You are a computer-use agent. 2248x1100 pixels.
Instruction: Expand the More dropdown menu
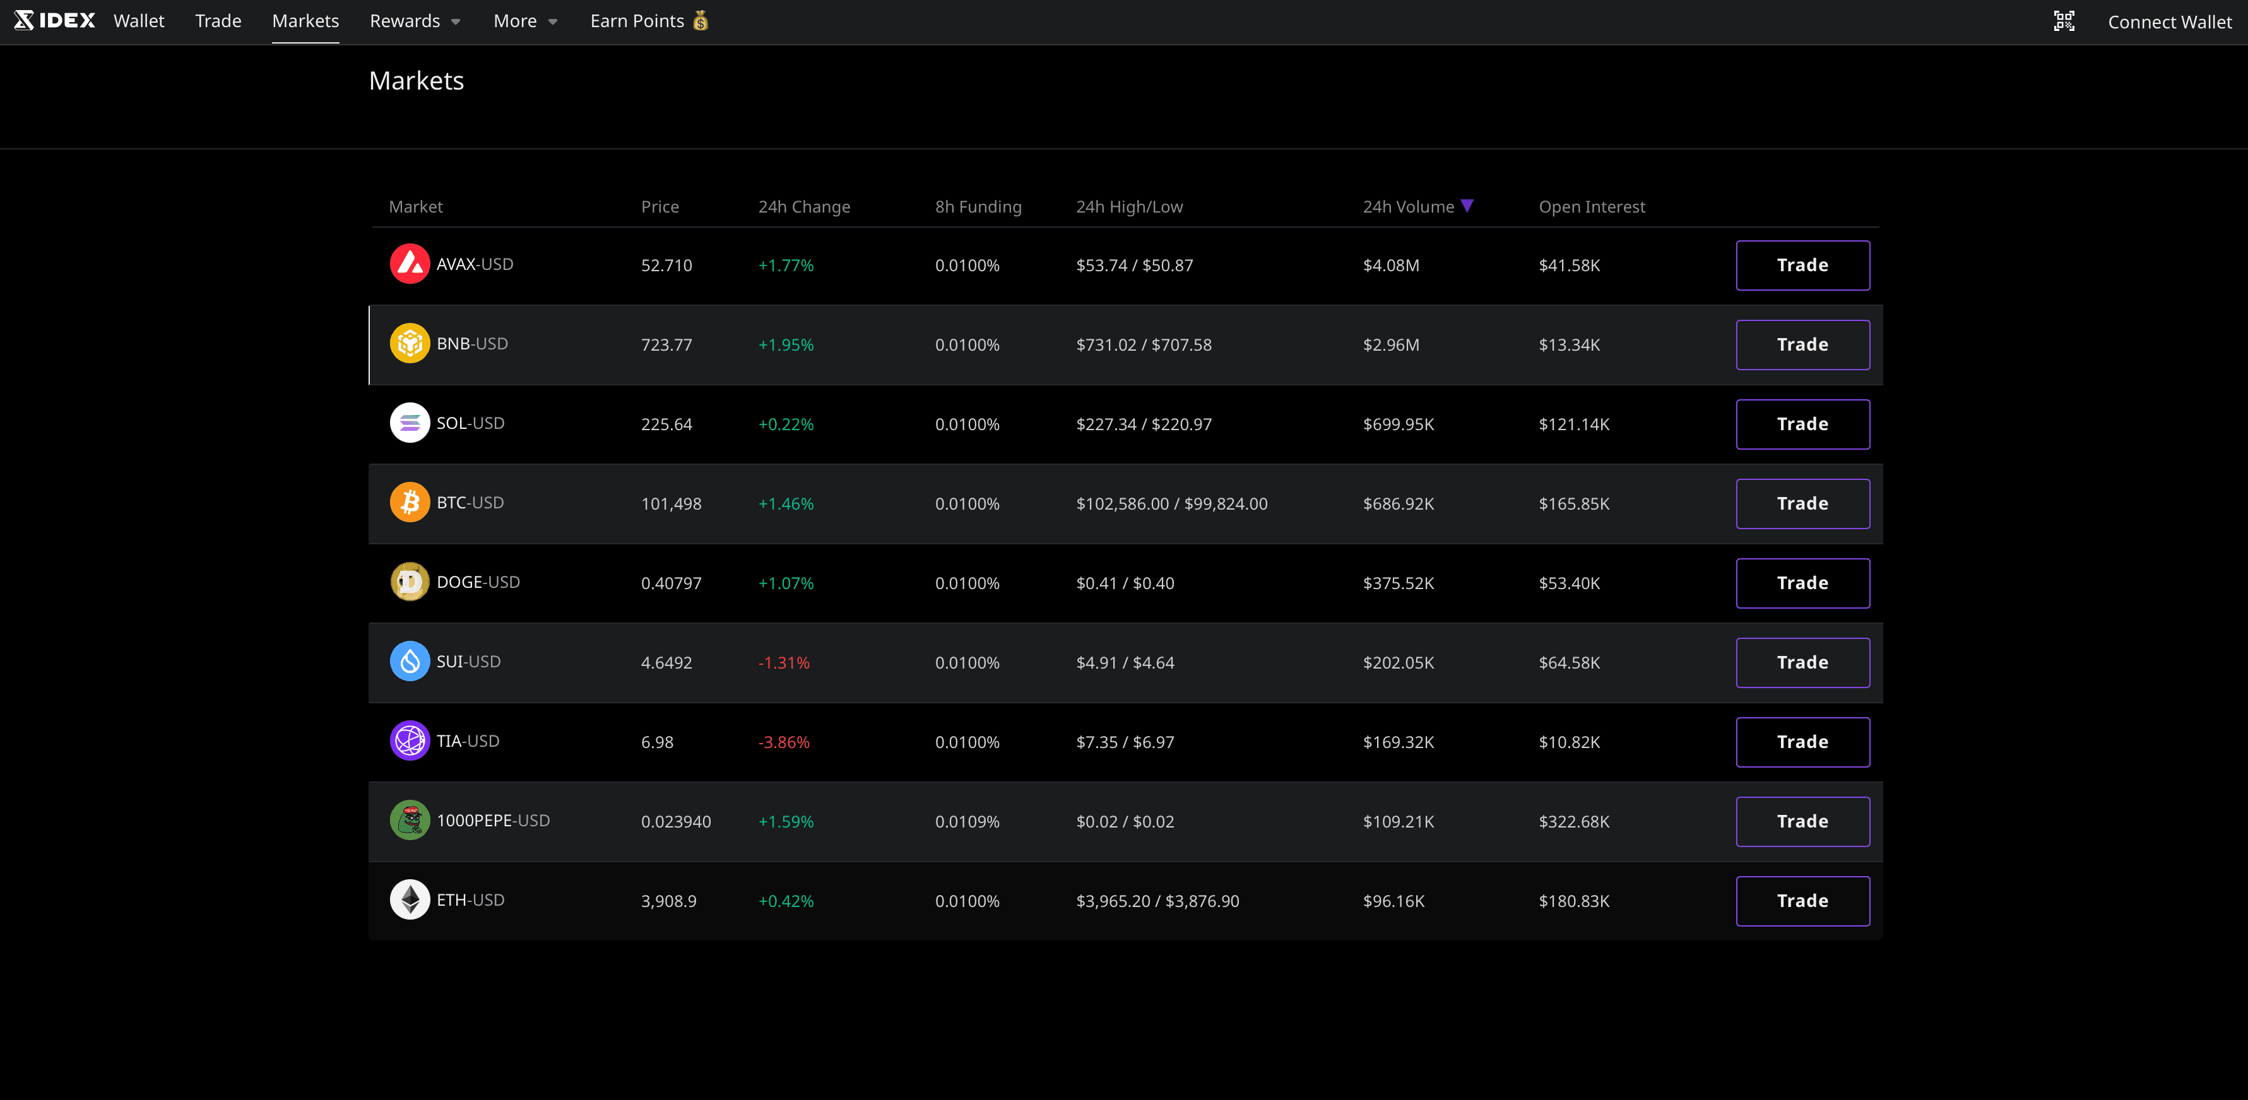click(x=524, y=21)
